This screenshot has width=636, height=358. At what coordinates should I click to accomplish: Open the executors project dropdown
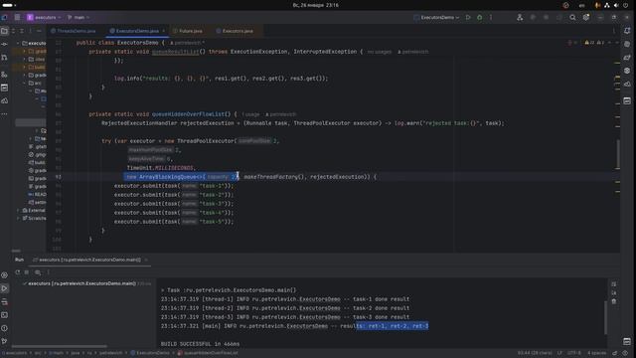click(44, 18)
